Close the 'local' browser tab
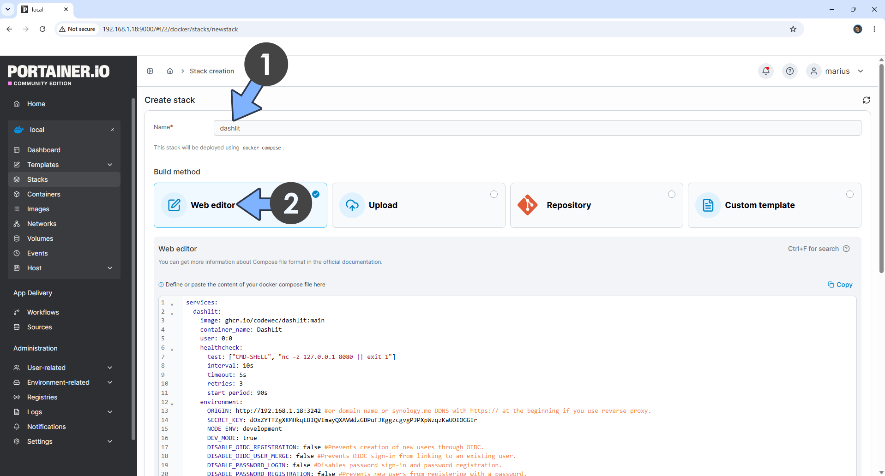 coord(66,9)
